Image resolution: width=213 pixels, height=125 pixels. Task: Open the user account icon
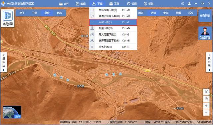click(189, 4)
